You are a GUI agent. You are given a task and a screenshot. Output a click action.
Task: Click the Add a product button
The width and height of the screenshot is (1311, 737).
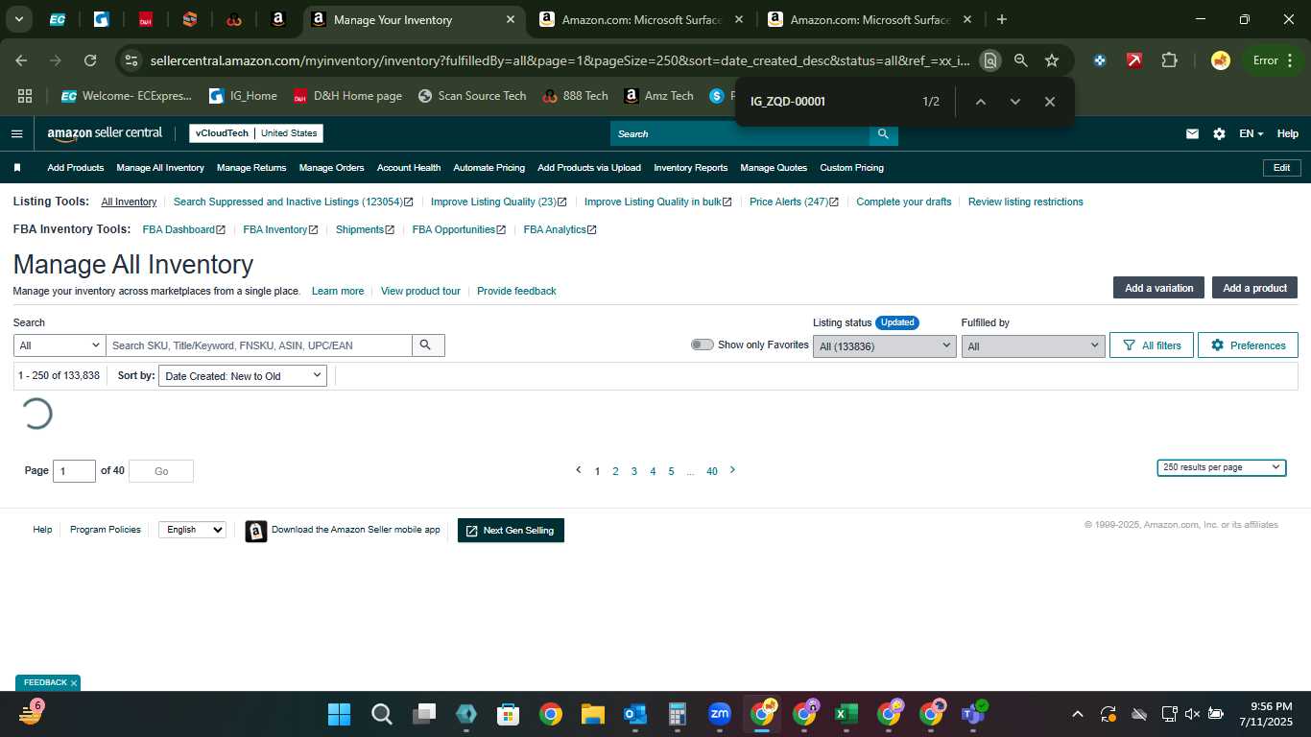1254,288
